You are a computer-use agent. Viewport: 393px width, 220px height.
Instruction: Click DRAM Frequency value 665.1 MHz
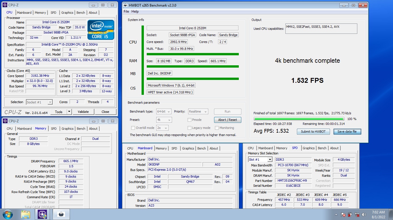[71, 161]
